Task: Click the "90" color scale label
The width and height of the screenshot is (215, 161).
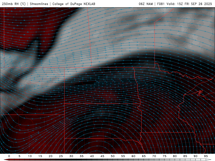Action: pos(195,156)
